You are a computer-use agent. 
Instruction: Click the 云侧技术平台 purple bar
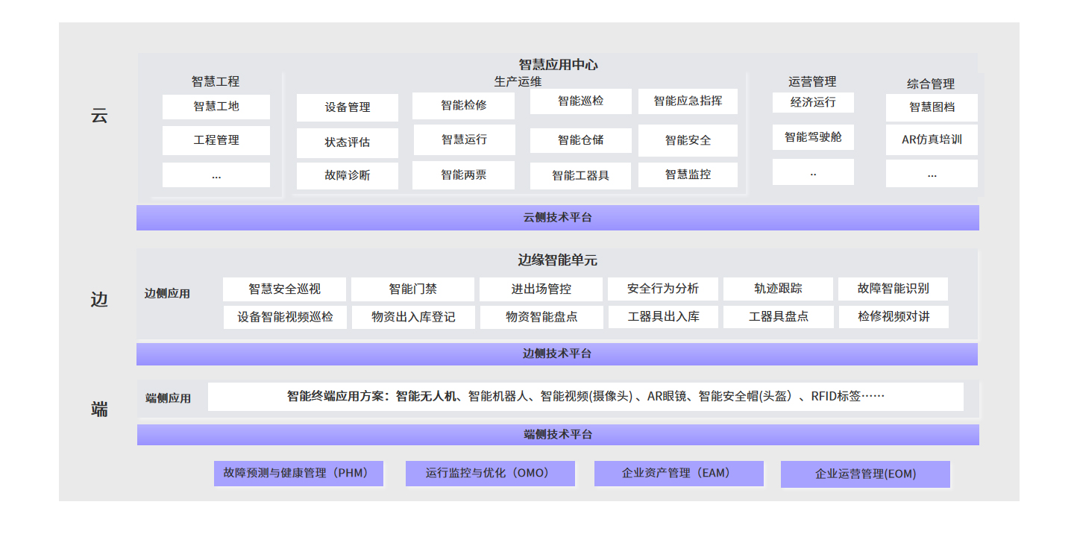[557, 218]
